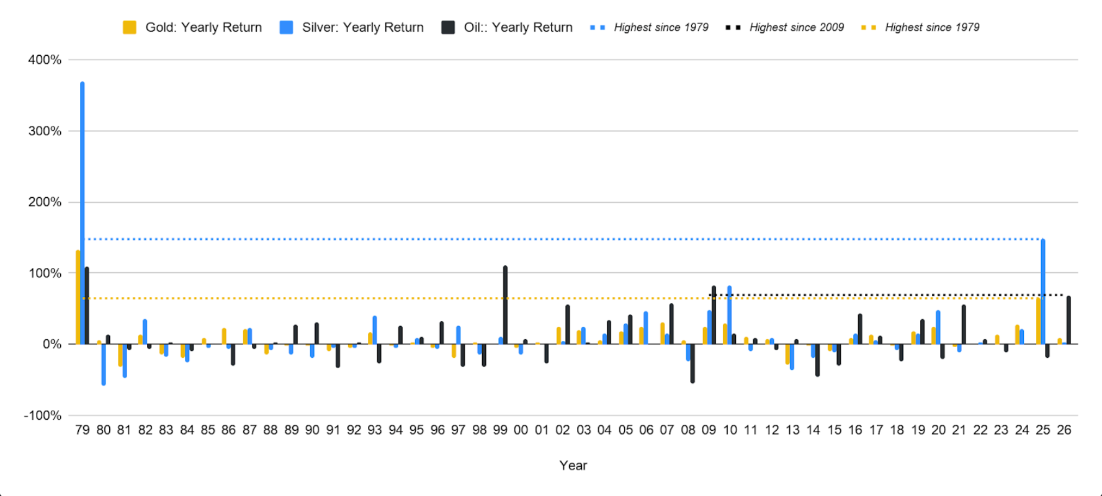Click the black Oil legend color square
Viewport: 1102px width, 496px height.
tap(448, 27)
